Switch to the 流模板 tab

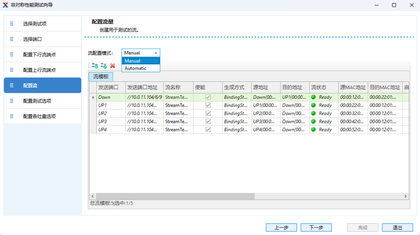101,77
